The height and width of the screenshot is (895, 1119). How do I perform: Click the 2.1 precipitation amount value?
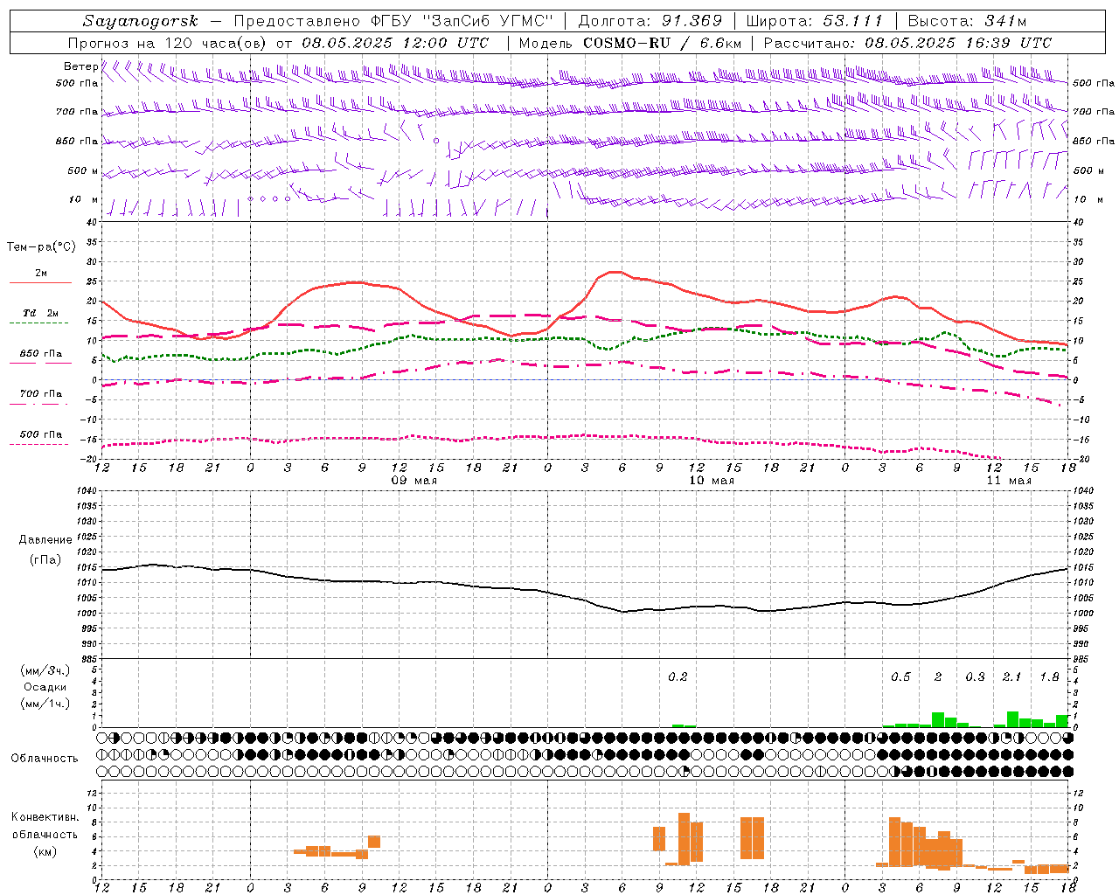(1011, 677)
